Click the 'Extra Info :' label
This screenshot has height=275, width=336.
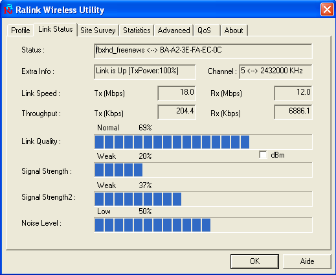pos(38,71)
